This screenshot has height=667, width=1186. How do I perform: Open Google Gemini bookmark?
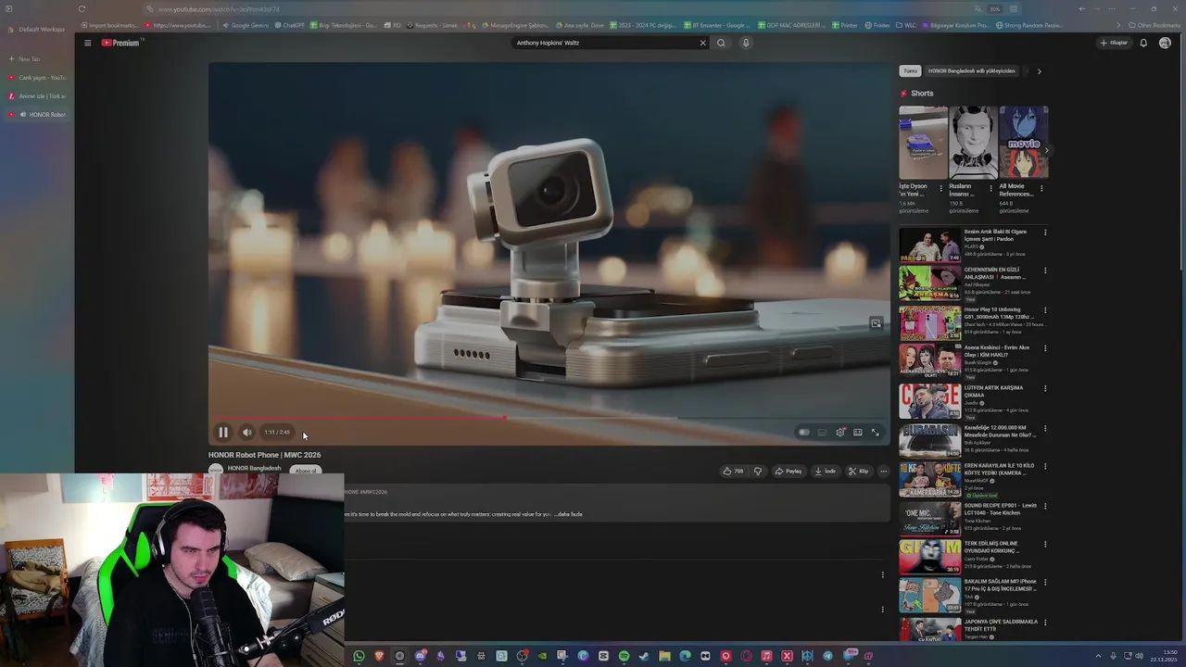click(246, 26)
